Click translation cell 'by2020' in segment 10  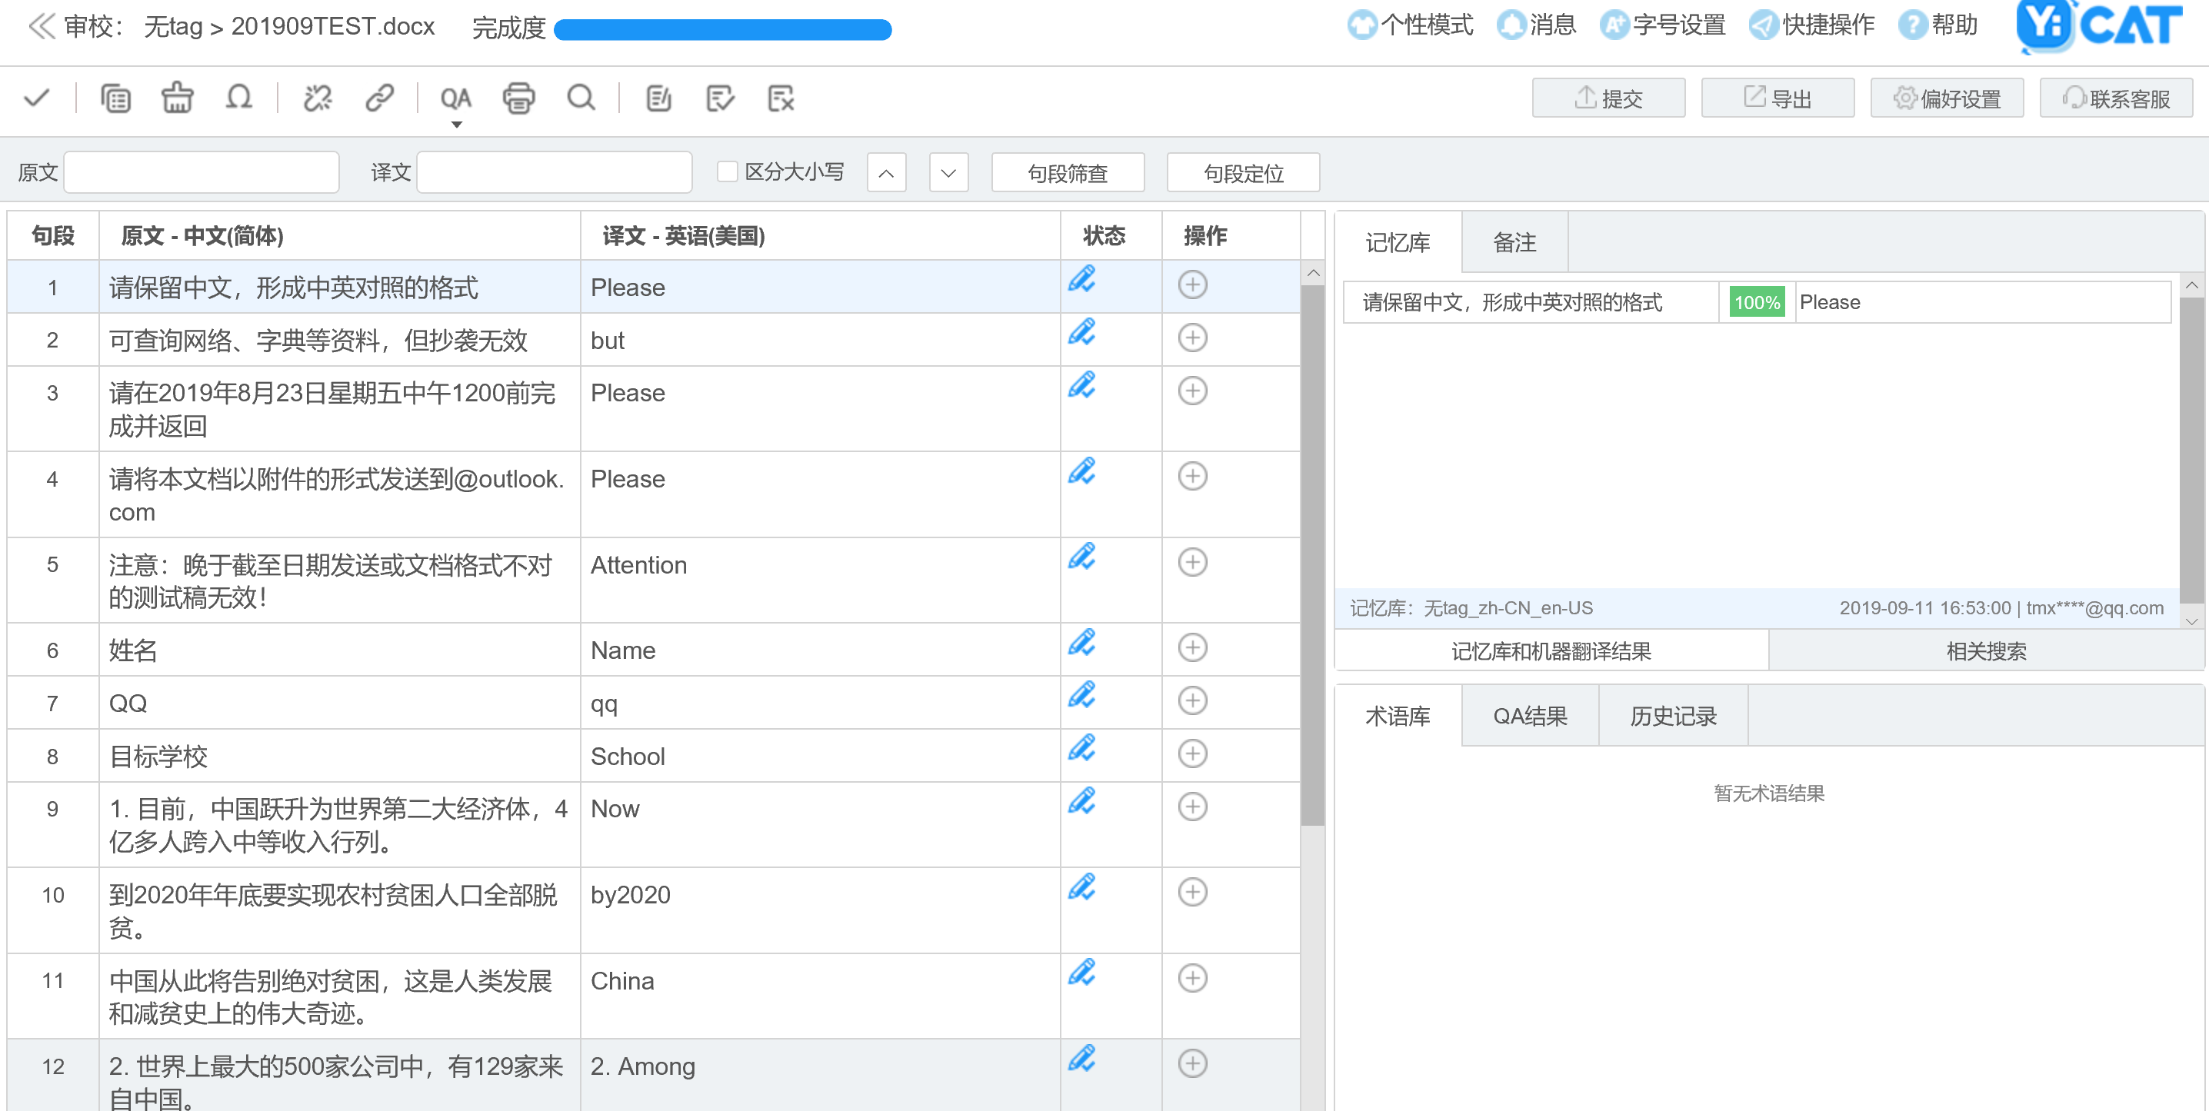[x=820, y=910]
